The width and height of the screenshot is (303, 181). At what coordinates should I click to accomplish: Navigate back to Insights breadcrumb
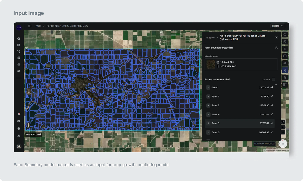[210, 38]
